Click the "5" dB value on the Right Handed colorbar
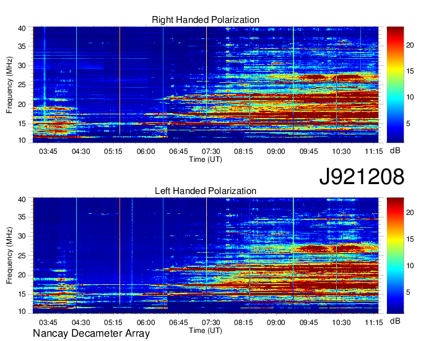This screenshot has width=421, height=341. pyautogui.click(x=408, y=124)
